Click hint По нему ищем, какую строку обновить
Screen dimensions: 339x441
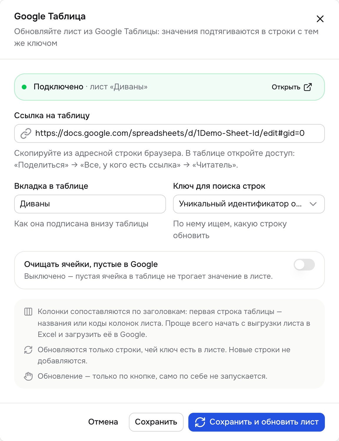[230, 230]
